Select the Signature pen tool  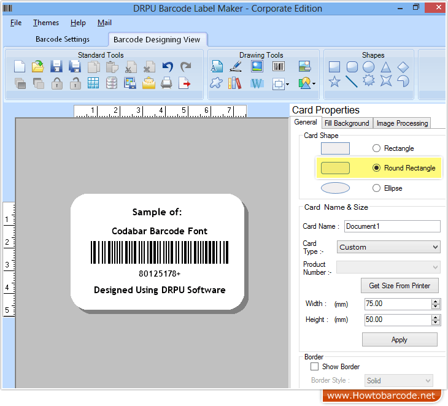coord(236,66)
